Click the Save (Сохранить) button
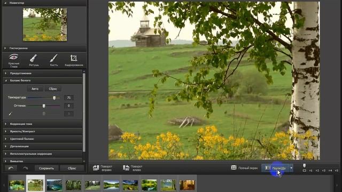Screen dimensions: 342x192 click(46, 169)
